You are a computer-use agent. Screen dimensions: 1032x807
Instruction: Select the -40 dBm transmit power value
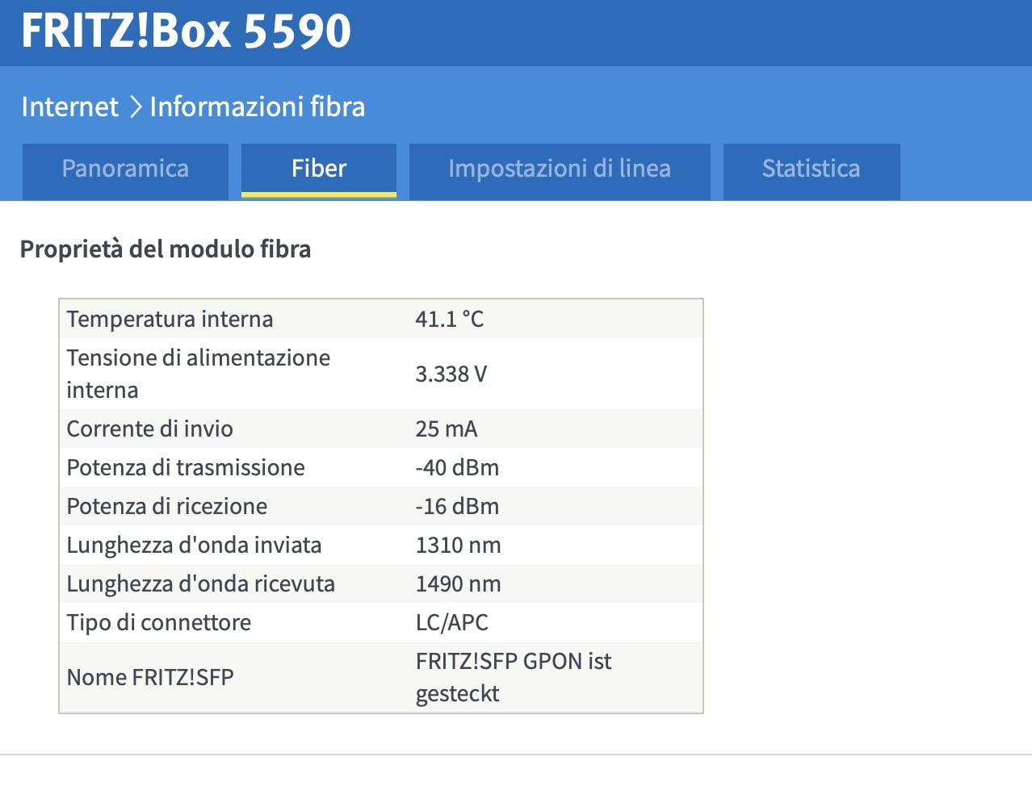457,467
